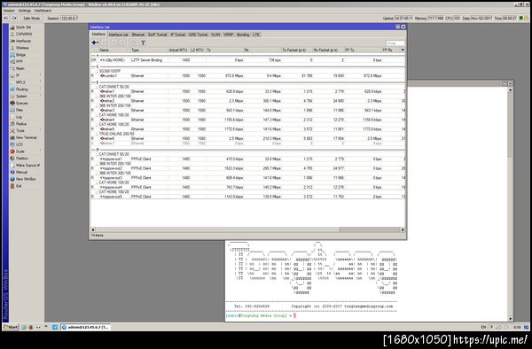This screenshot has height=349, width=532.
Task: Open the Dashboard menu
Action: tap(43, 11)
